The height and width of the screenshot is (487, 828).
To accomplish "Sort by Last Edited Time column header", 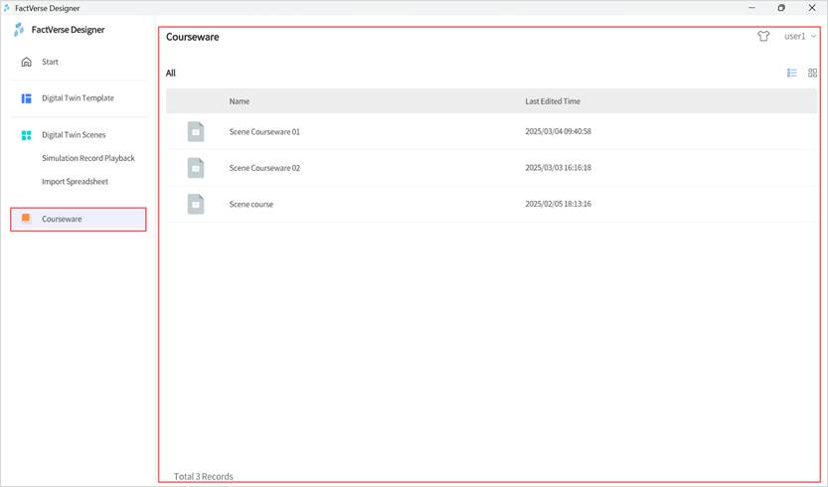I will click(553, 101).
